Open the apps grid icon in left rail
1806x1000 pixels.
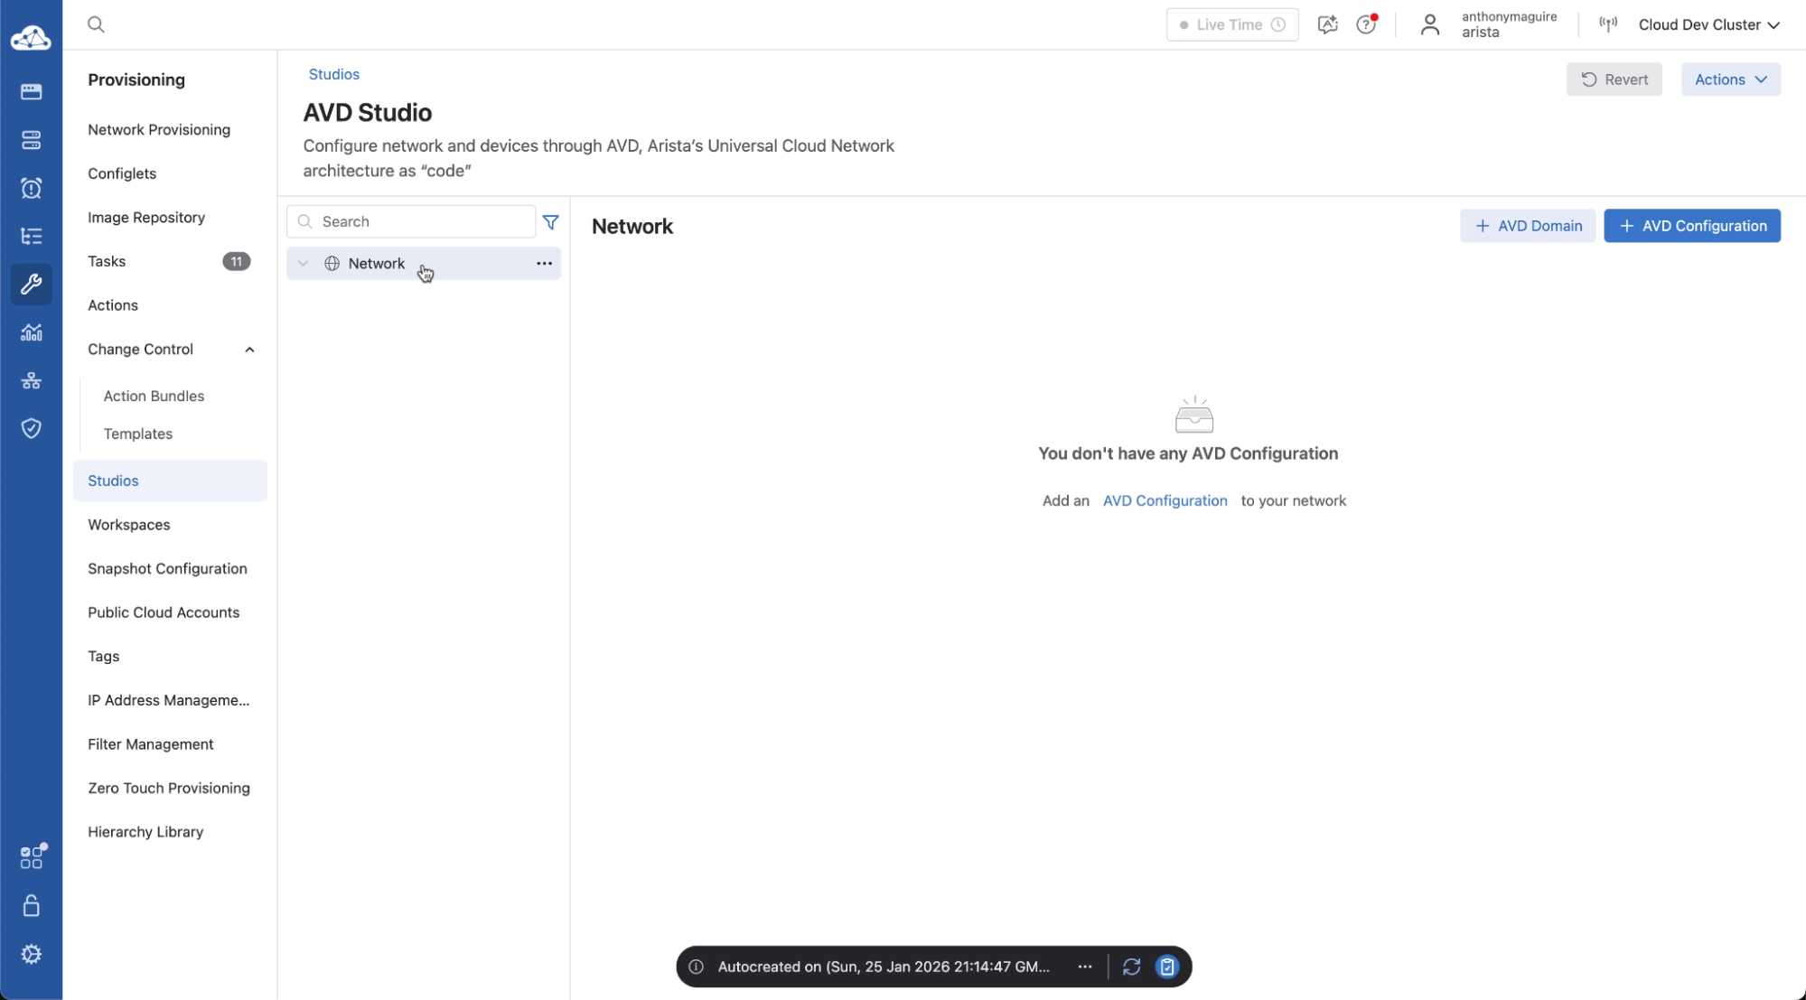32,856
